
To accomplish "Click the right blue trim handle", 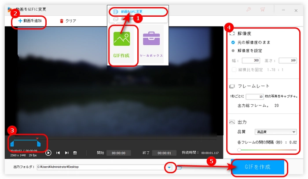I will (x=39, y=143).
